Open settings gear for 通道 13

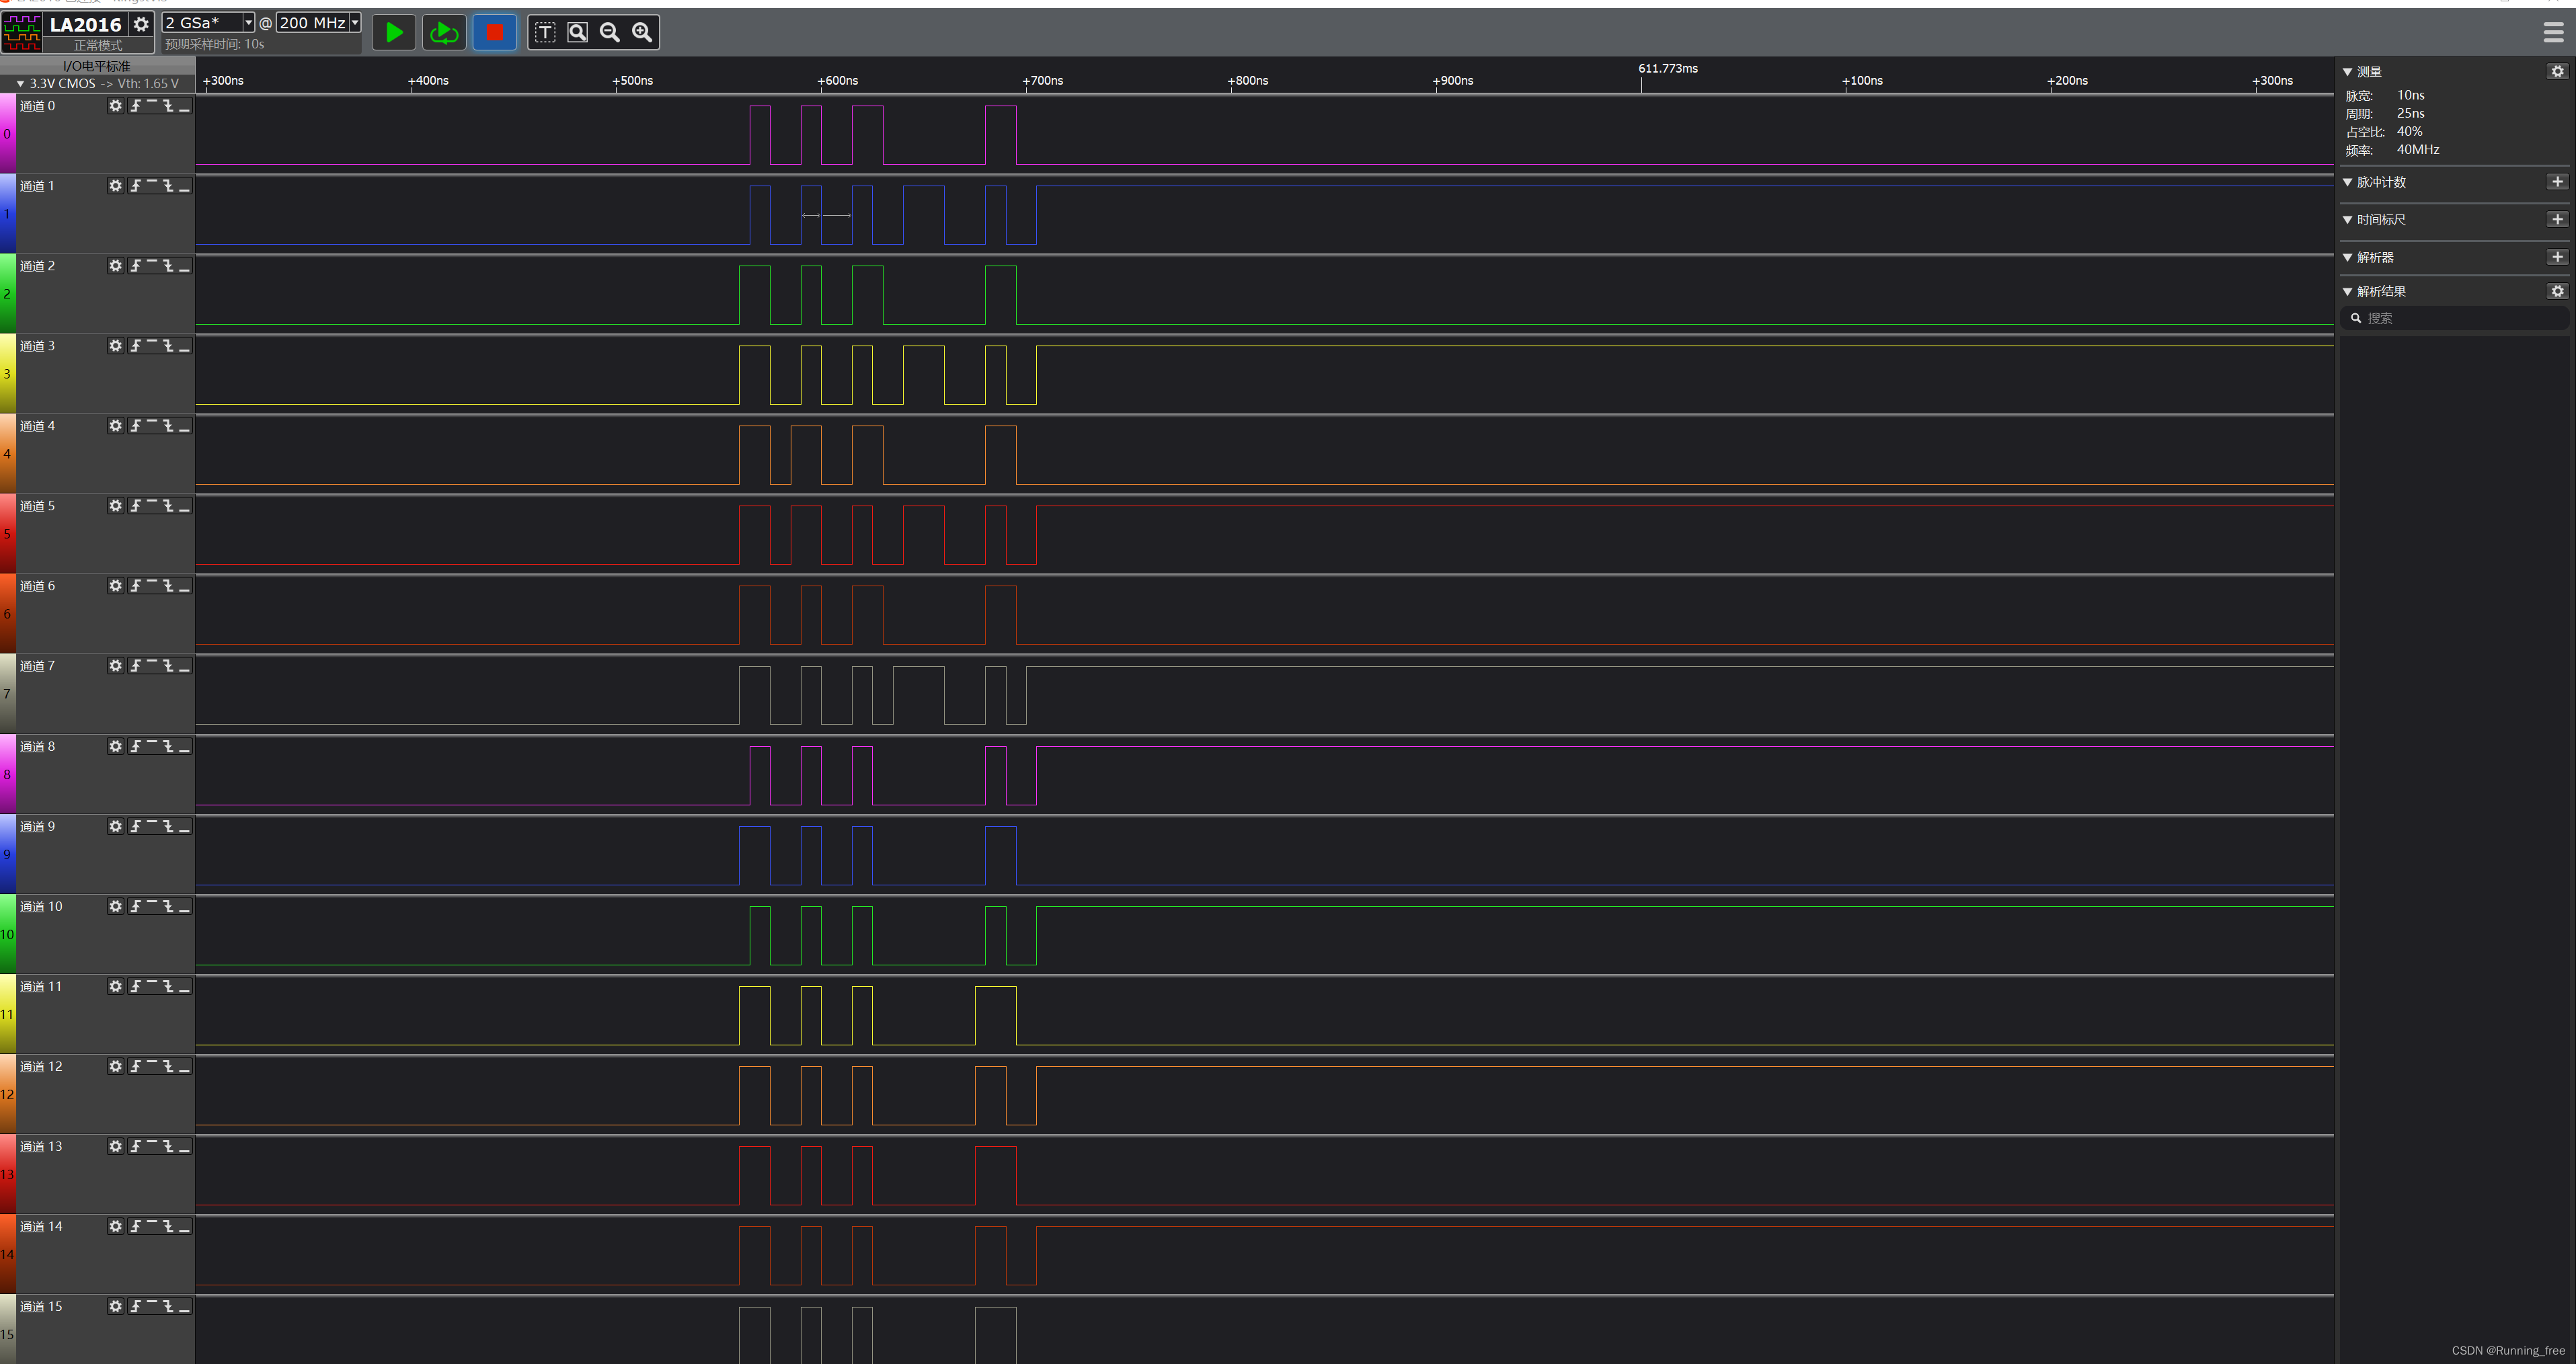coord(115,1146)
